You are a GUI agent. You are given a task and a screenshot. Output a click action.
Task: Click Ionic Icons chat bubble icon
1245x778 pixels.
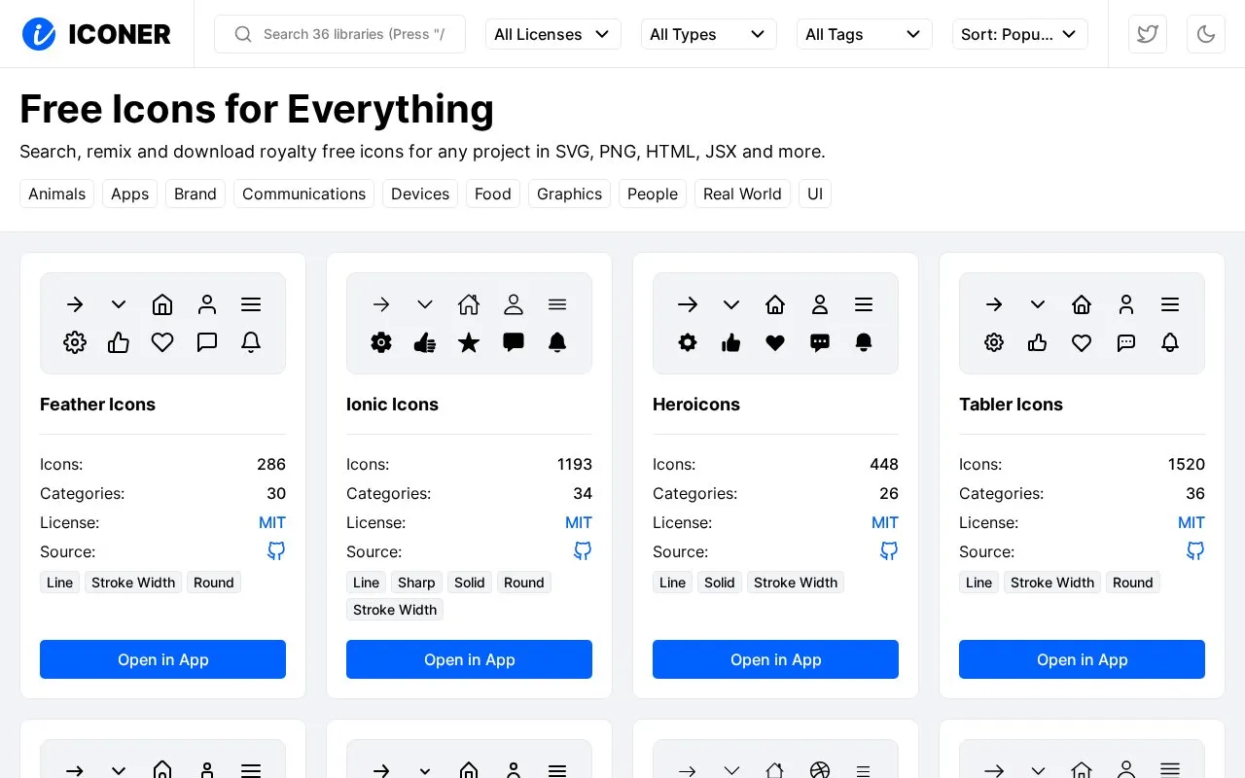[514, 342]
